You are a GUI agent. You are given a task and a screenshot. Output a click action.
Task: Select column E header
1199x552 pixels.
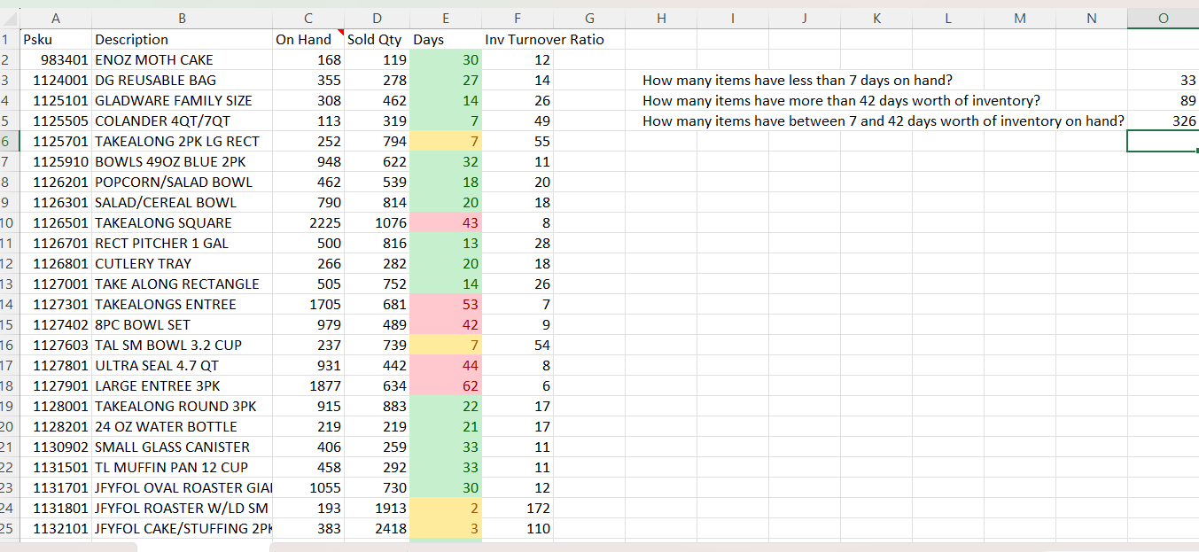[x=446, y=19]
